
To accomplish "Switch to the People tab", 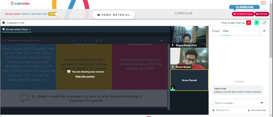I will 216,31.
